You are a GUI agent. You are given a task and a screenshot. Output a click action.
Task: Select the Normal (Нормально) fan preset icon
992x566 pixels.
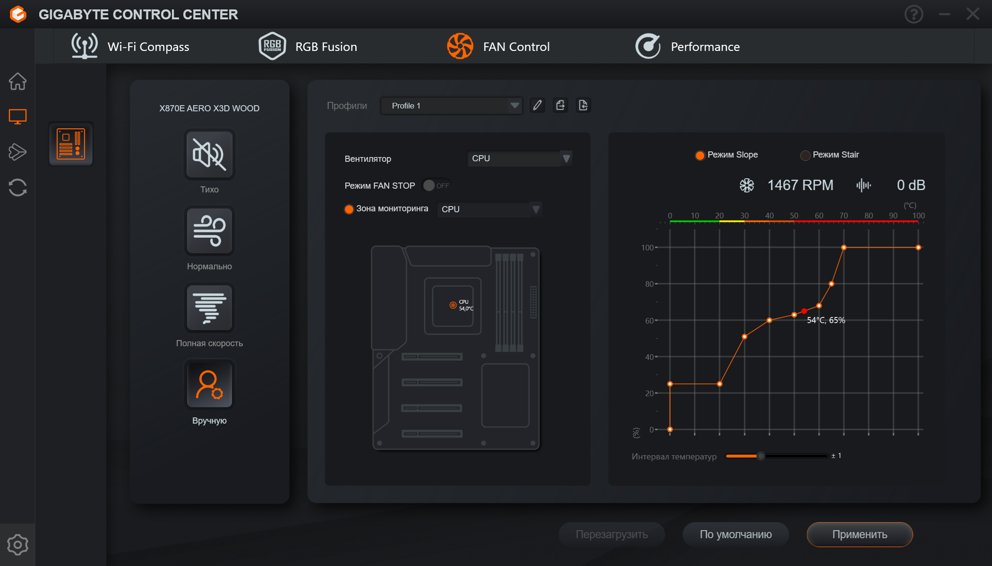(209, 232)
